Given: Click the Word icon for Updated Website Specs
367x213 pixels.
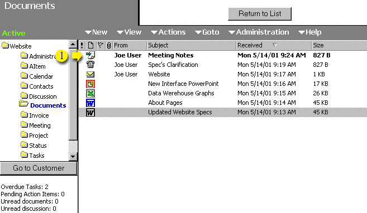Looking at the screenshot, I should [x=90, y=112].
